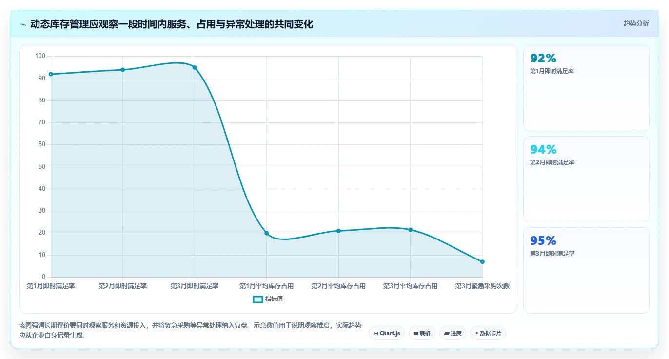Toggle the 指标值 legend swatch
The image size is (669, 359).
tap(258, 299)
